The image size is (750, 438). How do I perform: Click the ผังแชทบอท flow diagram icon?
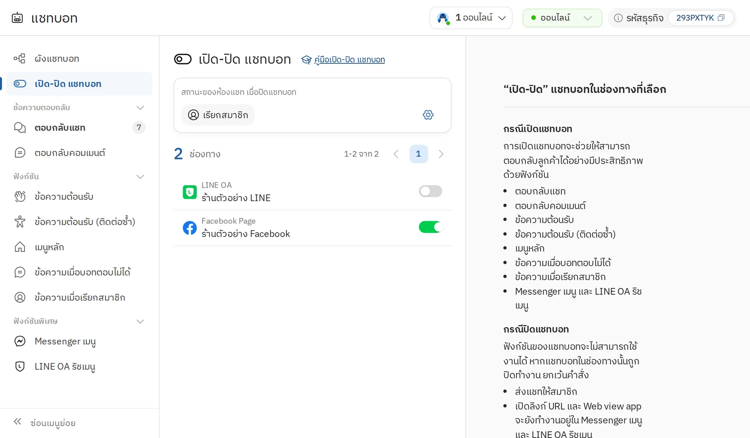click(20, 58)
